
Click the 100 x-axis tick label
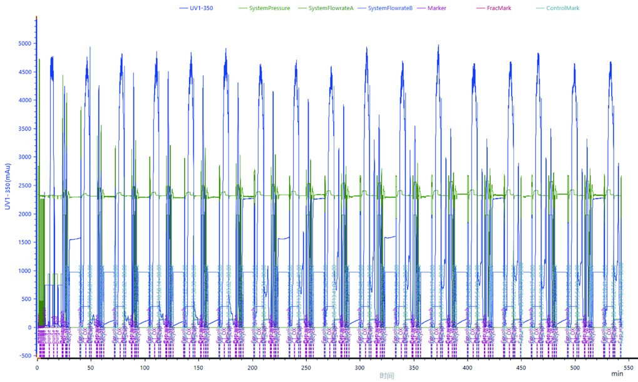pyautogui.click(x=145, y=368)
